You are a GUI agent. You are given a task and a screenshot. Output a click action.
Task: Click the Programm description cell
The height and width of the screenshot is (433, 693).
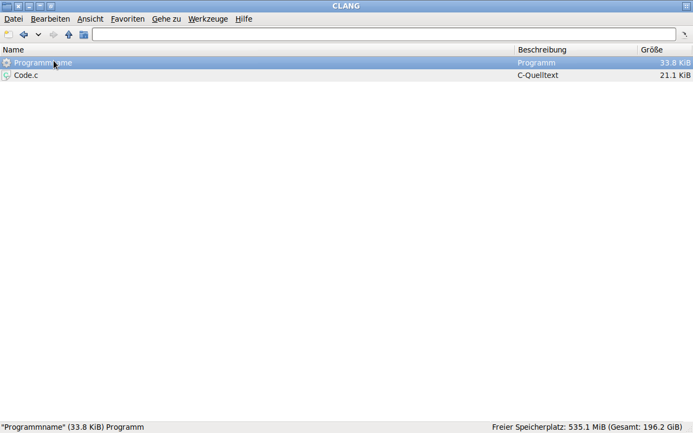[536, 63]
